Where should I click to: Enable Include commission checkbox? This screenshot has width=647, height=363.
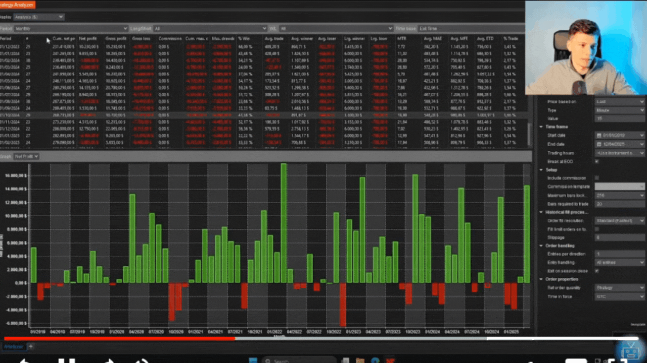[597, 178]
